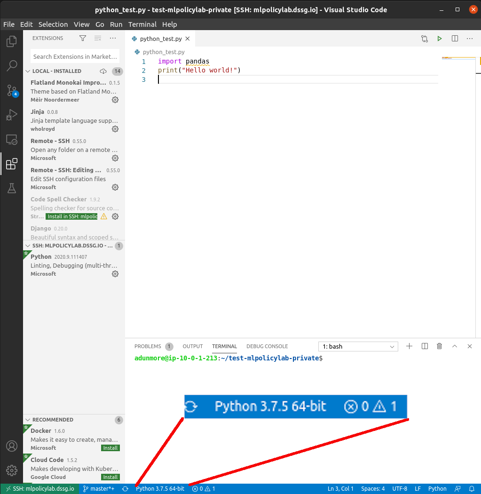The width and height of the screenshot is (481, 494).
Task: Open the Edit menu
Action: coord(26,24)
